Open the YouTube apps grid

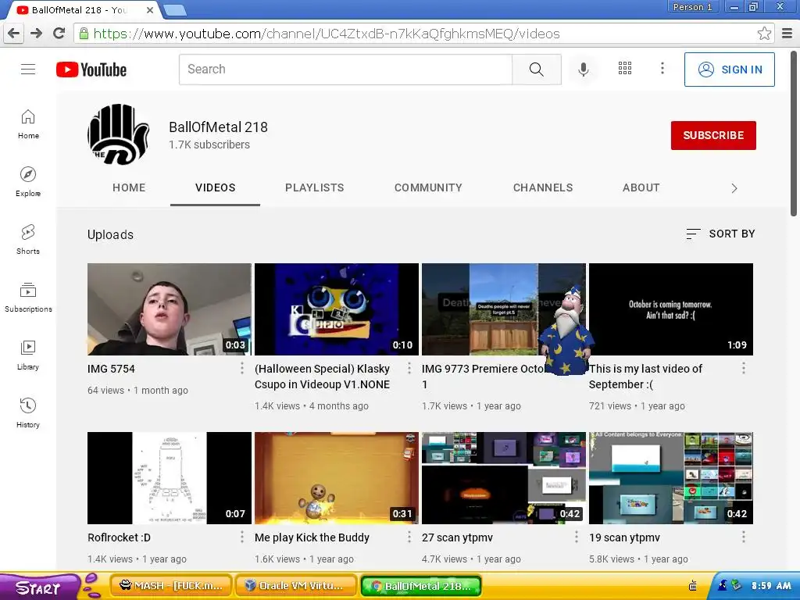click(625, 69)
